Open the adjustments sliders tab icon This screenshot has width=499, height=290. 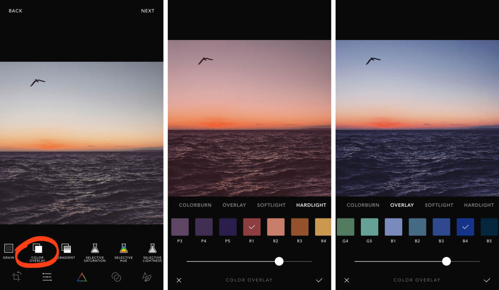(47, 277)
